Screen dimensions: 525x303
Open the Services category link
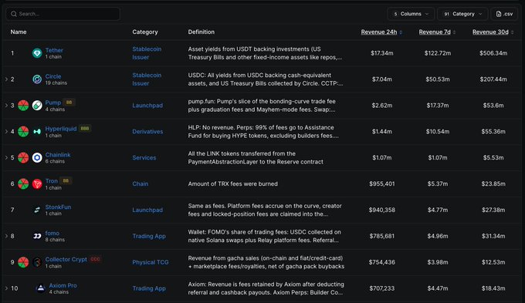point(144,157)
